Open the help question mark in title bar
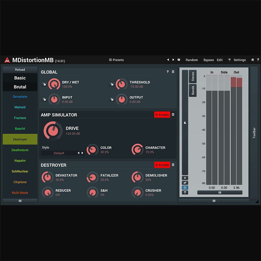261x261 pixels. pyautogui.click(x=258, y=60)
